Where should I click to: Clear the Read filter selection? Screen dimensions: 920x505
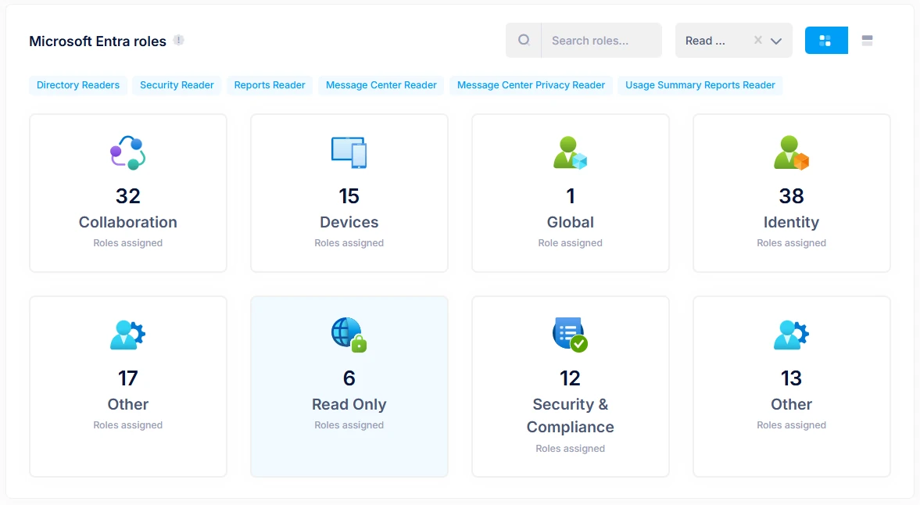(x=758, y=40)
